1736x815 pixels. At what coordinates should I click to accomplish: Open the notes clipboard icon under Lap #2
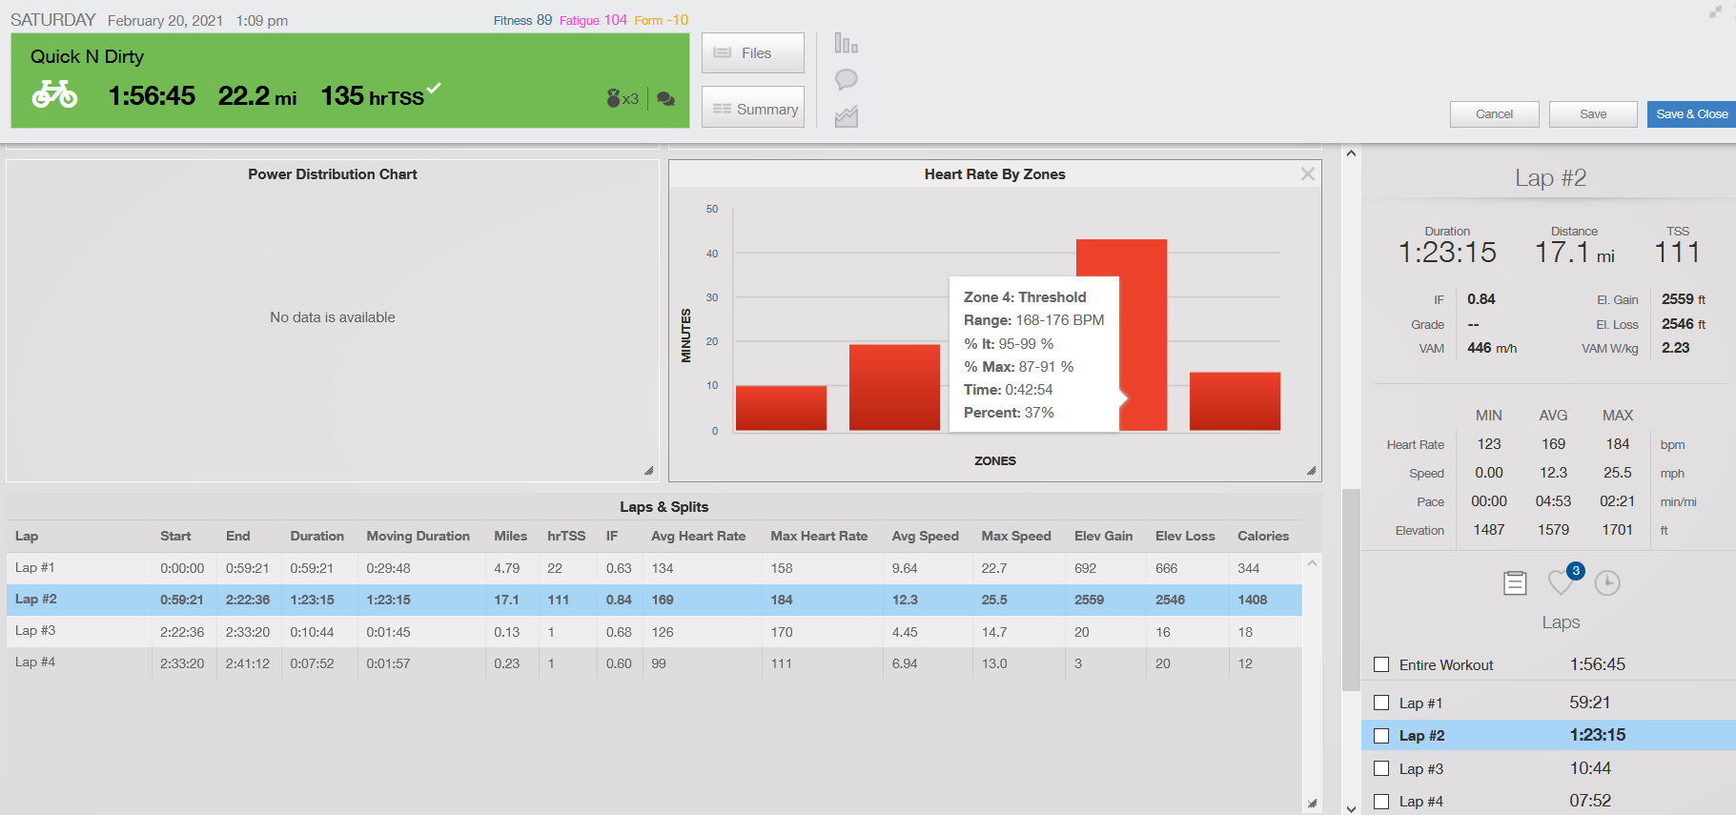(x=1515, y=582)
